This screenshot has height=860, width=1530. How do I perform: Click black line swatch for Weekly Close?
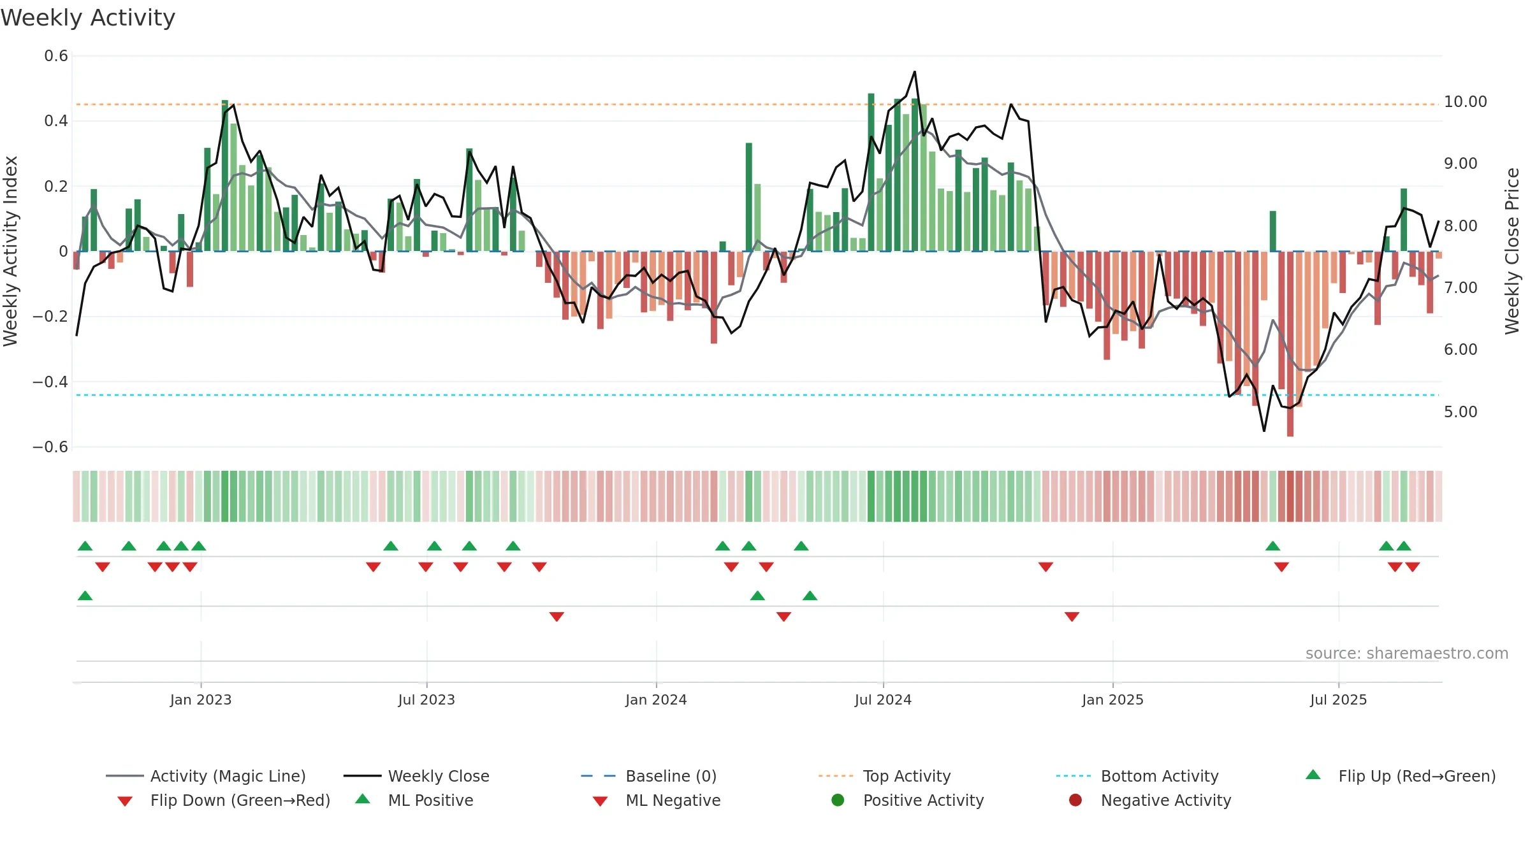[x=362, y=776]
